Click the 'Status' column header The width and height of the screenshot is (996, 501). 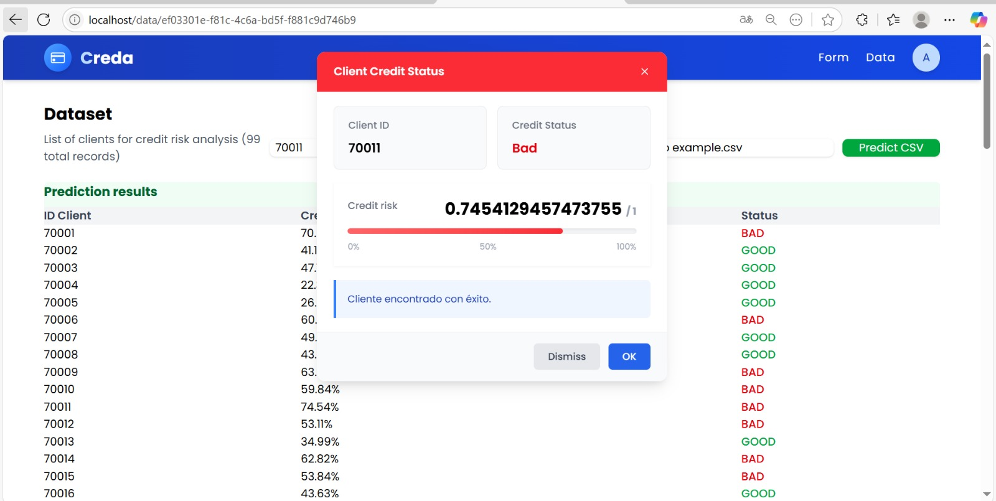pyautogui.click(x=759, y=215)
